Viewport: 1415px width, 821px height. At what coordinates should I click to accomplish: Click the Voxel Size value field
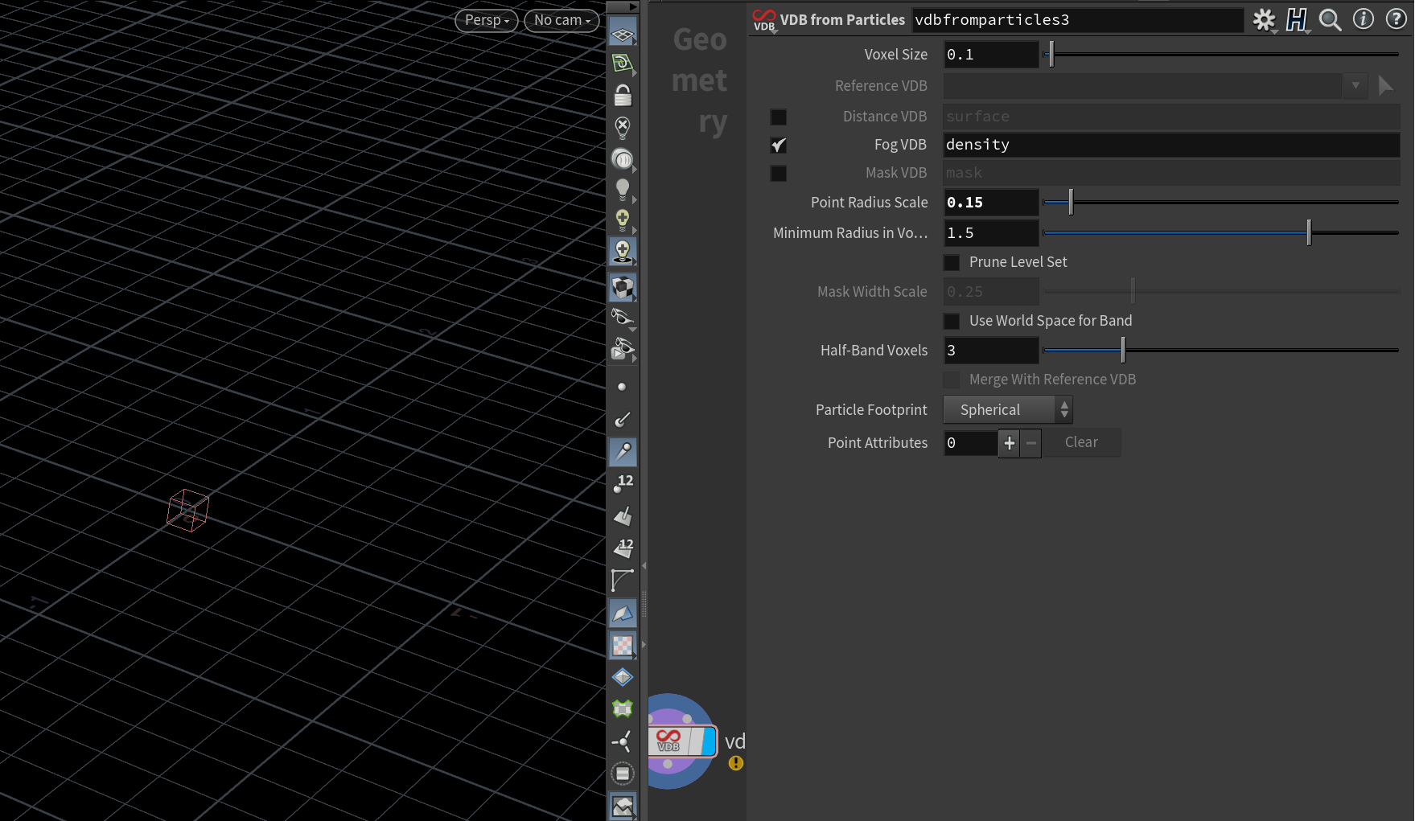[x=991, y=55]
